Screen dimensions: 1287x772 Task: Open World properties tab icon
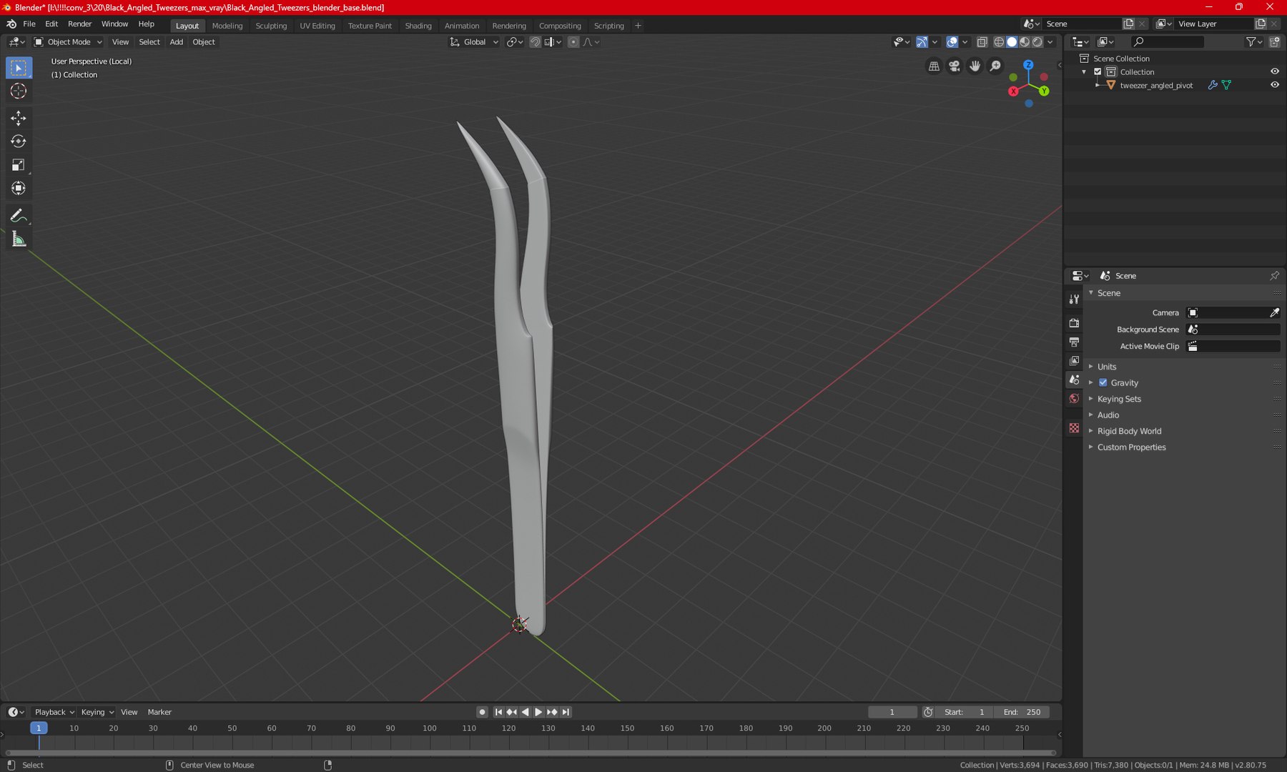tap(1074, 399)
